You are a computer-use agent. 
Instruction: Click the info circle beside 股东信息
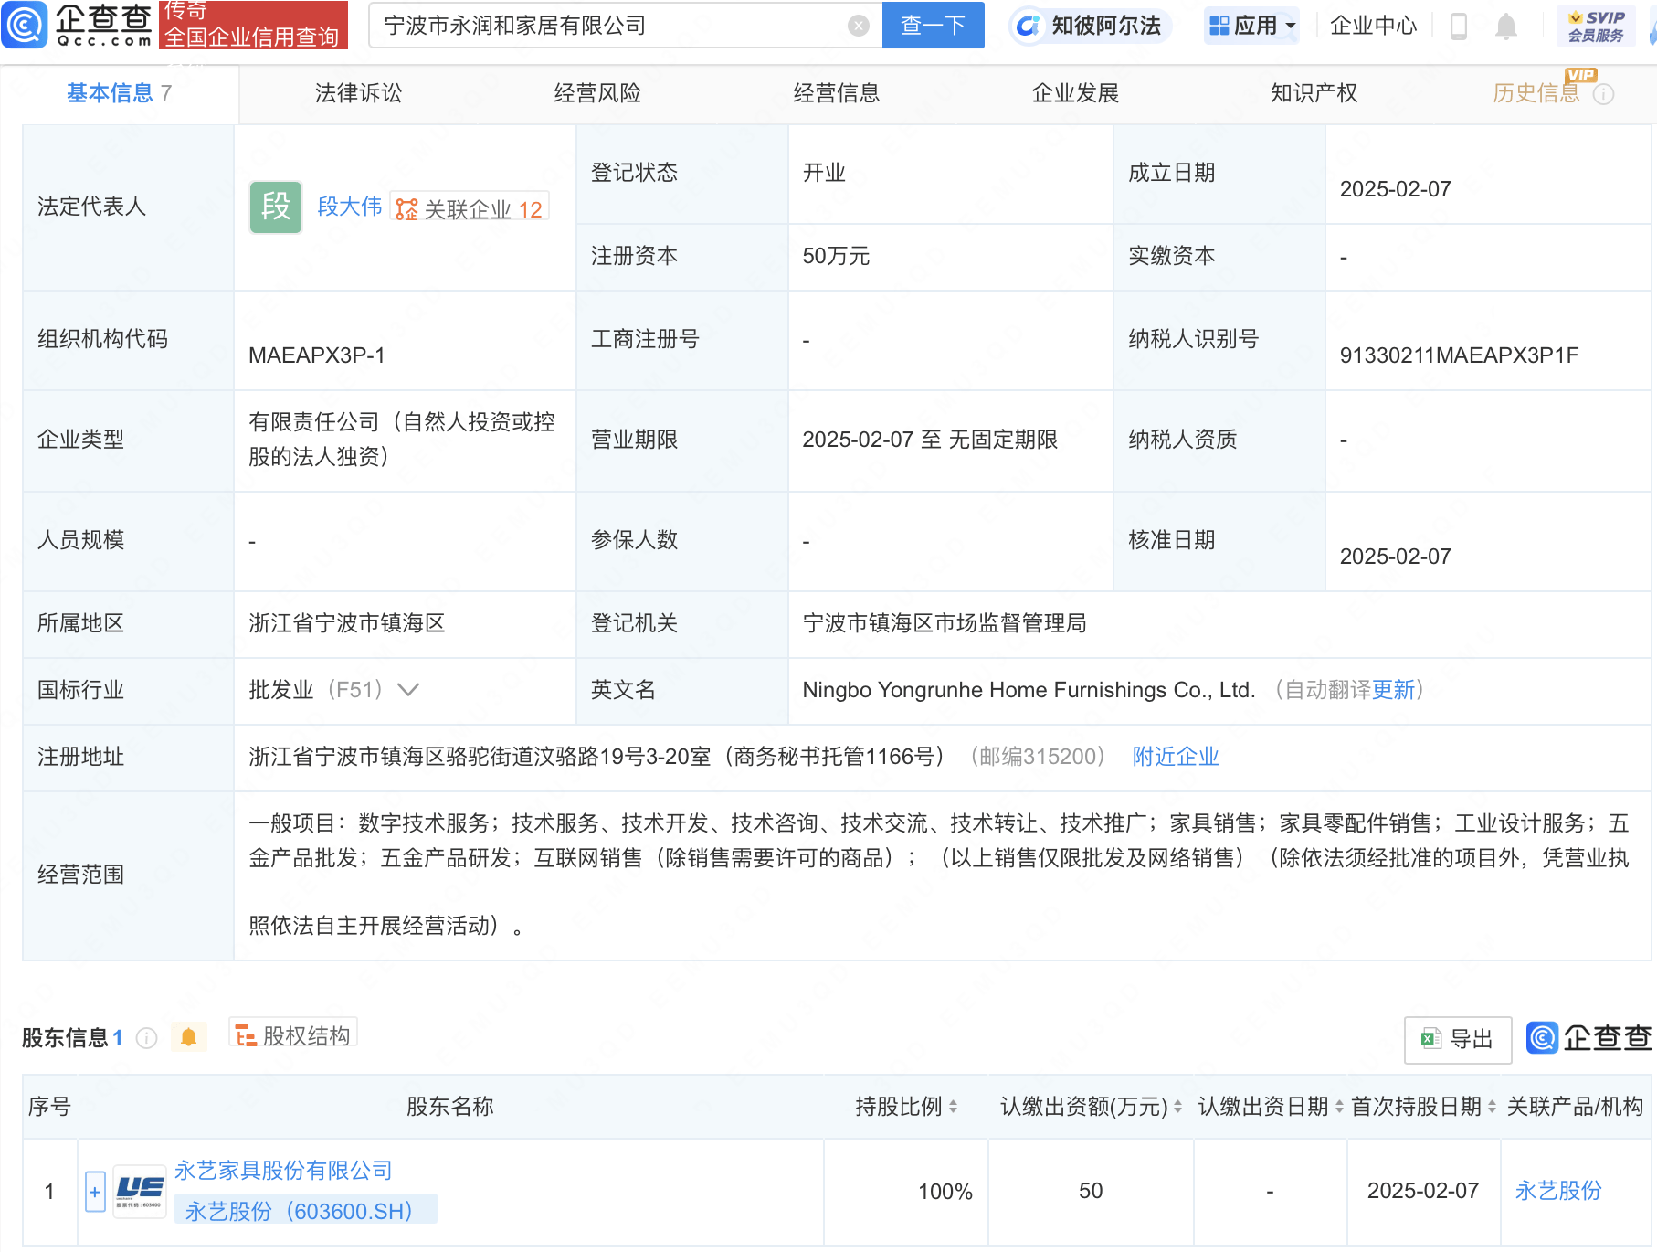tap(145, 1037)
